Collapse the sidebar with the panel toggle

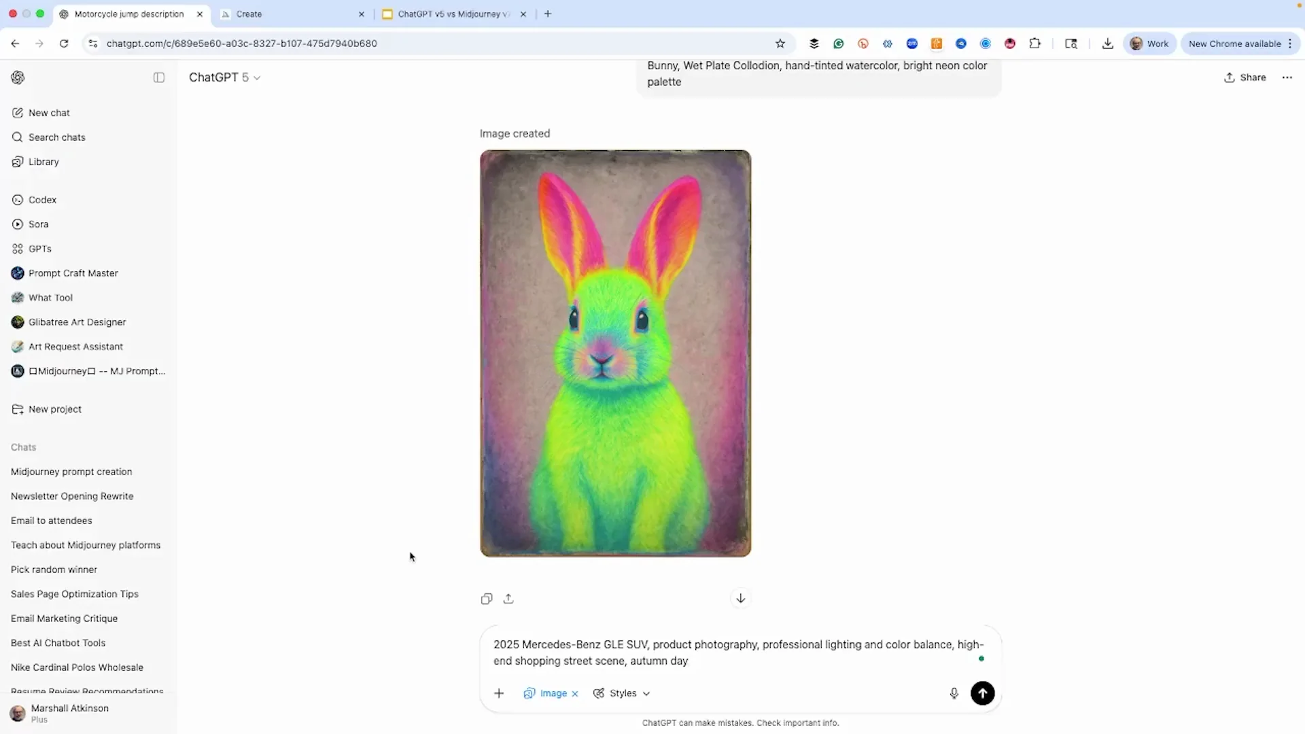coord(158,77)
